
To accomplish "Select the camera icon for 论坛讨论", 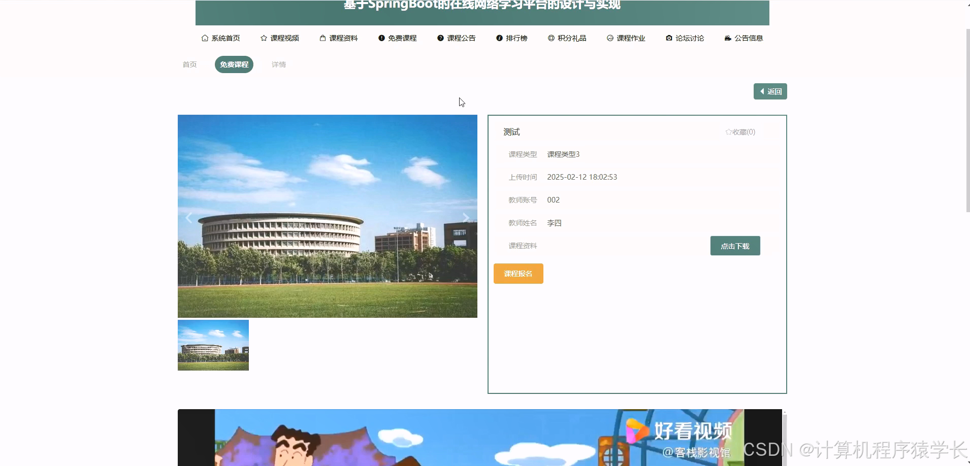I will click(x=668, y=38).
